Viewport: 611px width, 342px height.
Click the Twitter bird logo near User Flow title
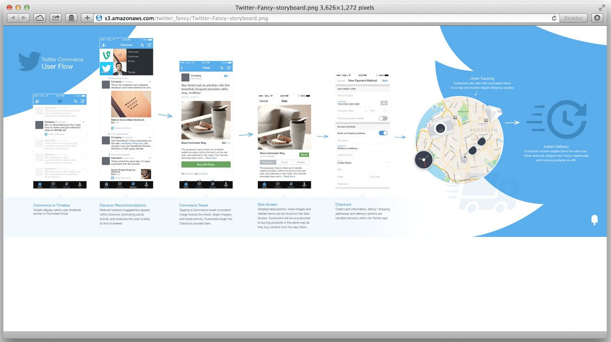(29, 61)
